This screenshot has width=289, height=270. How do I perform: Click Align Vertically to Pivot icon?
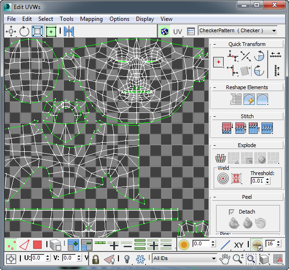pos(233,70)
